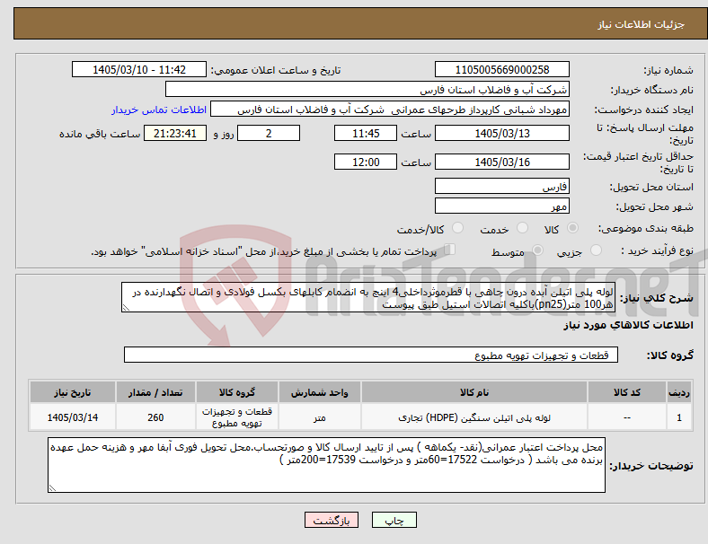Viewport: 708px width, 544px height.
Task: Click the delivery city field مهر
Action: pyautogui.click(x=501, y=206)
